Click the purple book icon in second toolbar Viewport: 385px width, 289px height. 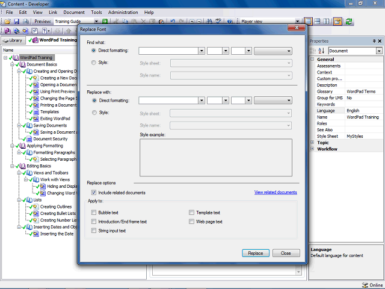tap(7, 31)
